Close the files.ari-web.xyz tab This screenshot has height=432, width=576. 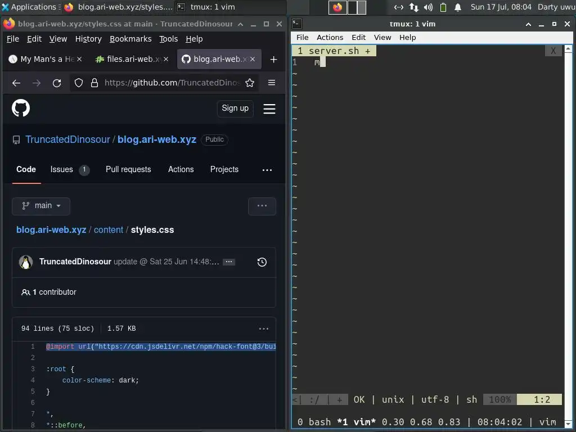[166, 59]
